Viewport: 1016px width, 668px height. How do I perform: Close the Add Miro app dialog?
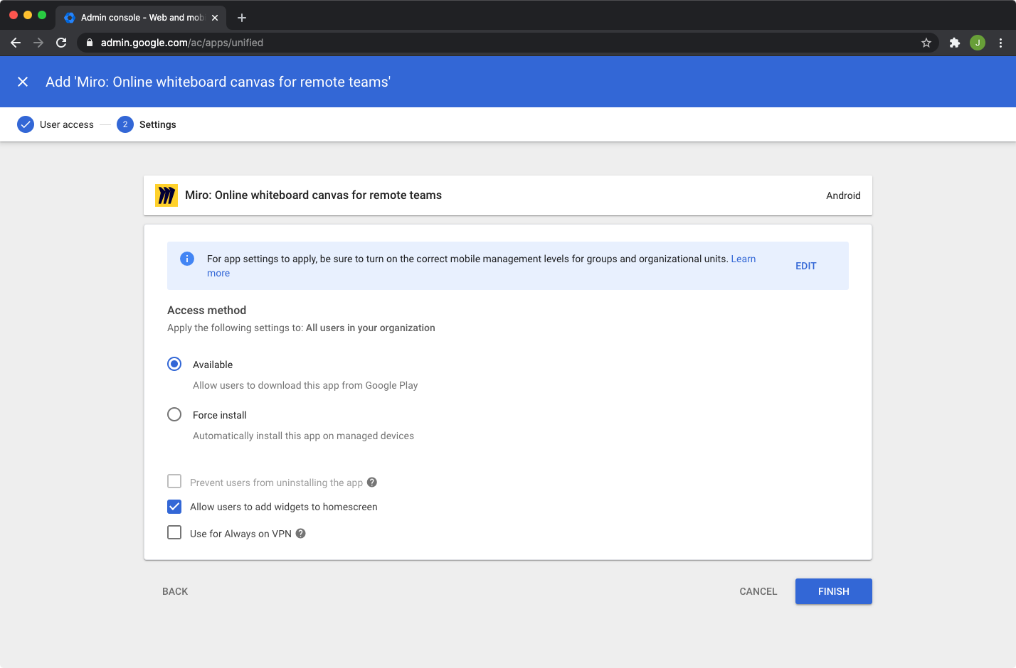coord(23,82)
